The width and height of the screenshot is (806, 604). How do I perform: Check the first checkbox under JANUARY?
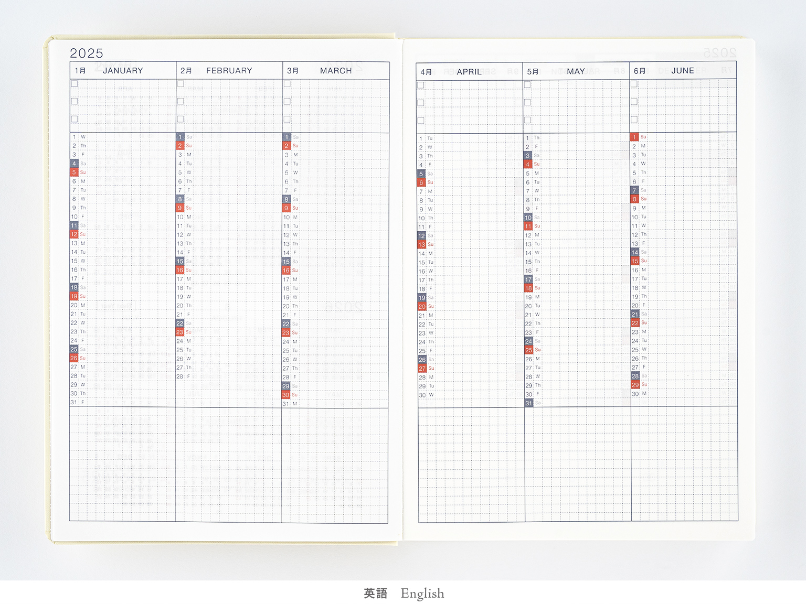point(75,83)
